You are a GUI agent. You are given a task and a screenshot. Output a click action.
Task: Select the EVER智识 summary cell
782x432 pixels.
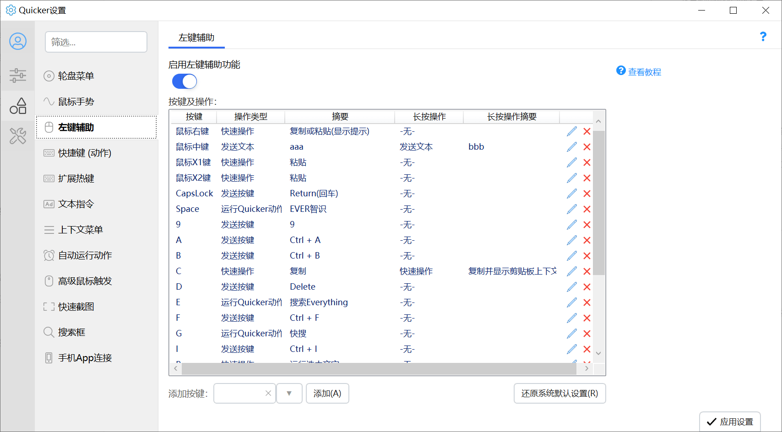[x=308, y=209]
